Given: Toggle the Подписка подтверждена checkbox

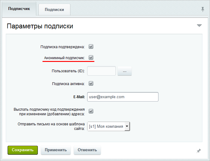Looking at the screenshot, I should click(91, 47).
